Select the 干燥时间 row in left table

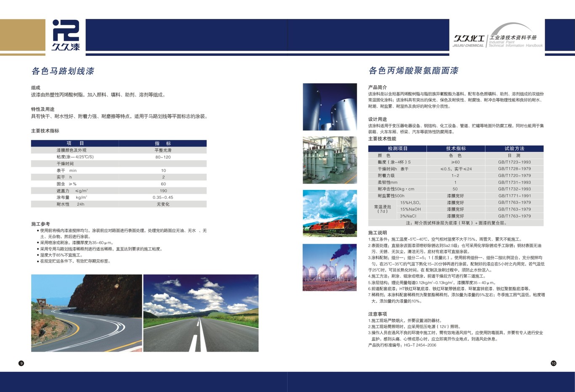[x=119, y=164]
